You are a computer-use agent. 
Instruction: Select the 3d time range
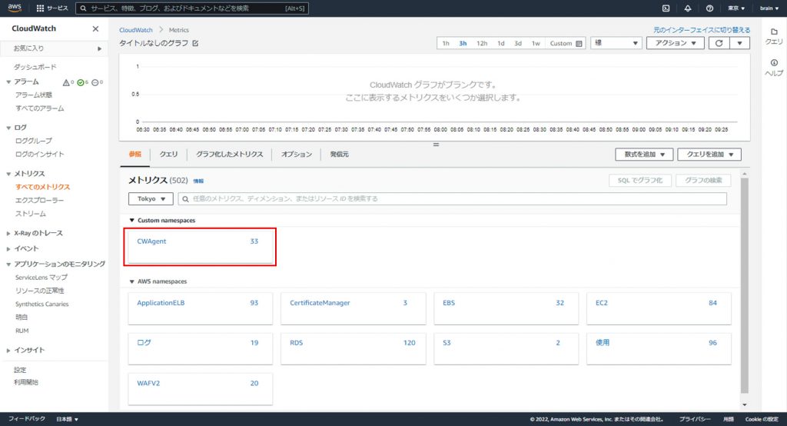[x=518, y=44]
